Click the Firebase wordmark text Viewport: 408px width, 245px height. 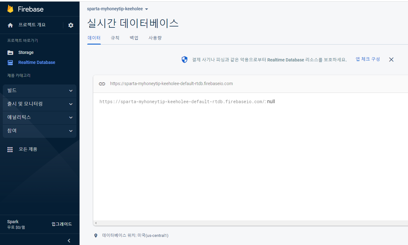(31, 9)
